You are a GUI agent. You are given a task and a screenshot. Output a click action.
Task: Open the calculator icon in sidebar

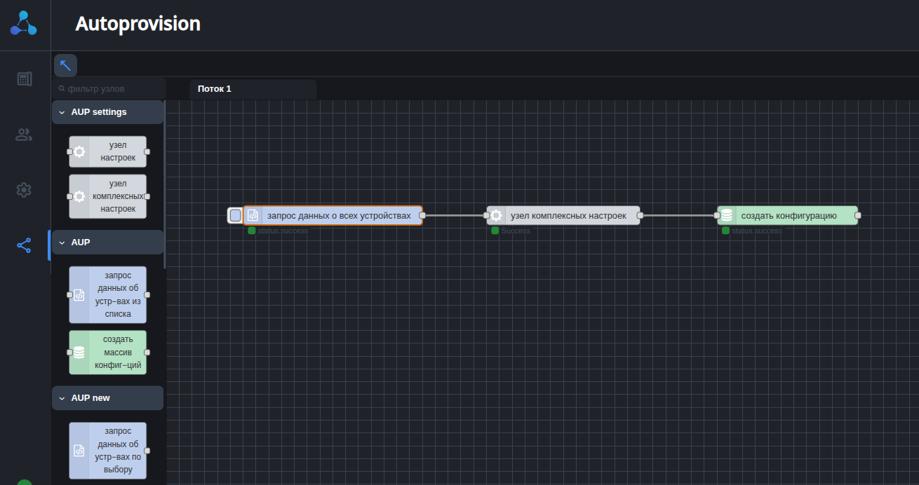tap(25, 78)
